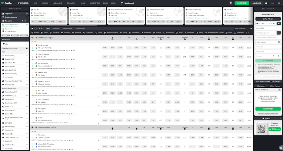Click Veranstaltungen speichern/laden link
Image resolution: width=283 pixels, height=151 pixels.
268,114
